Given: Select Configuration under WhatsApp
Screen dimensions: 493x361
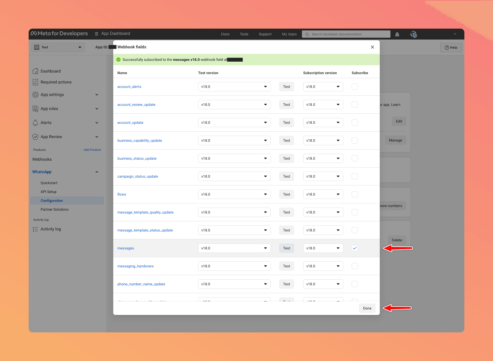Looking at the screenshot, I should [x=67, y=201].
